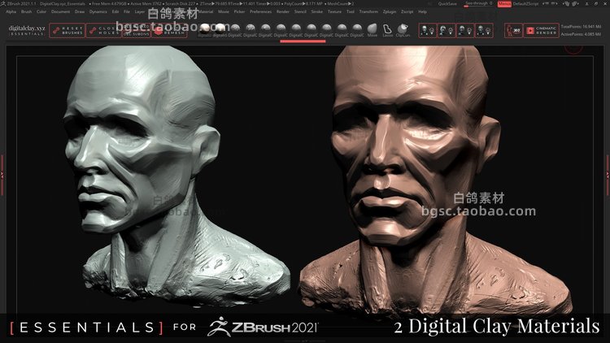Open the Zplugin menu
The image size is (610, 343).
(390, 11)
